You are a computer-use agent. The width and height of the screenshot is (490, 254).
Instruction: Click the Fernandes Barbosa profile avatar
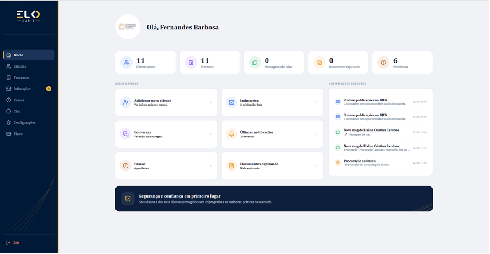[128, 27]
